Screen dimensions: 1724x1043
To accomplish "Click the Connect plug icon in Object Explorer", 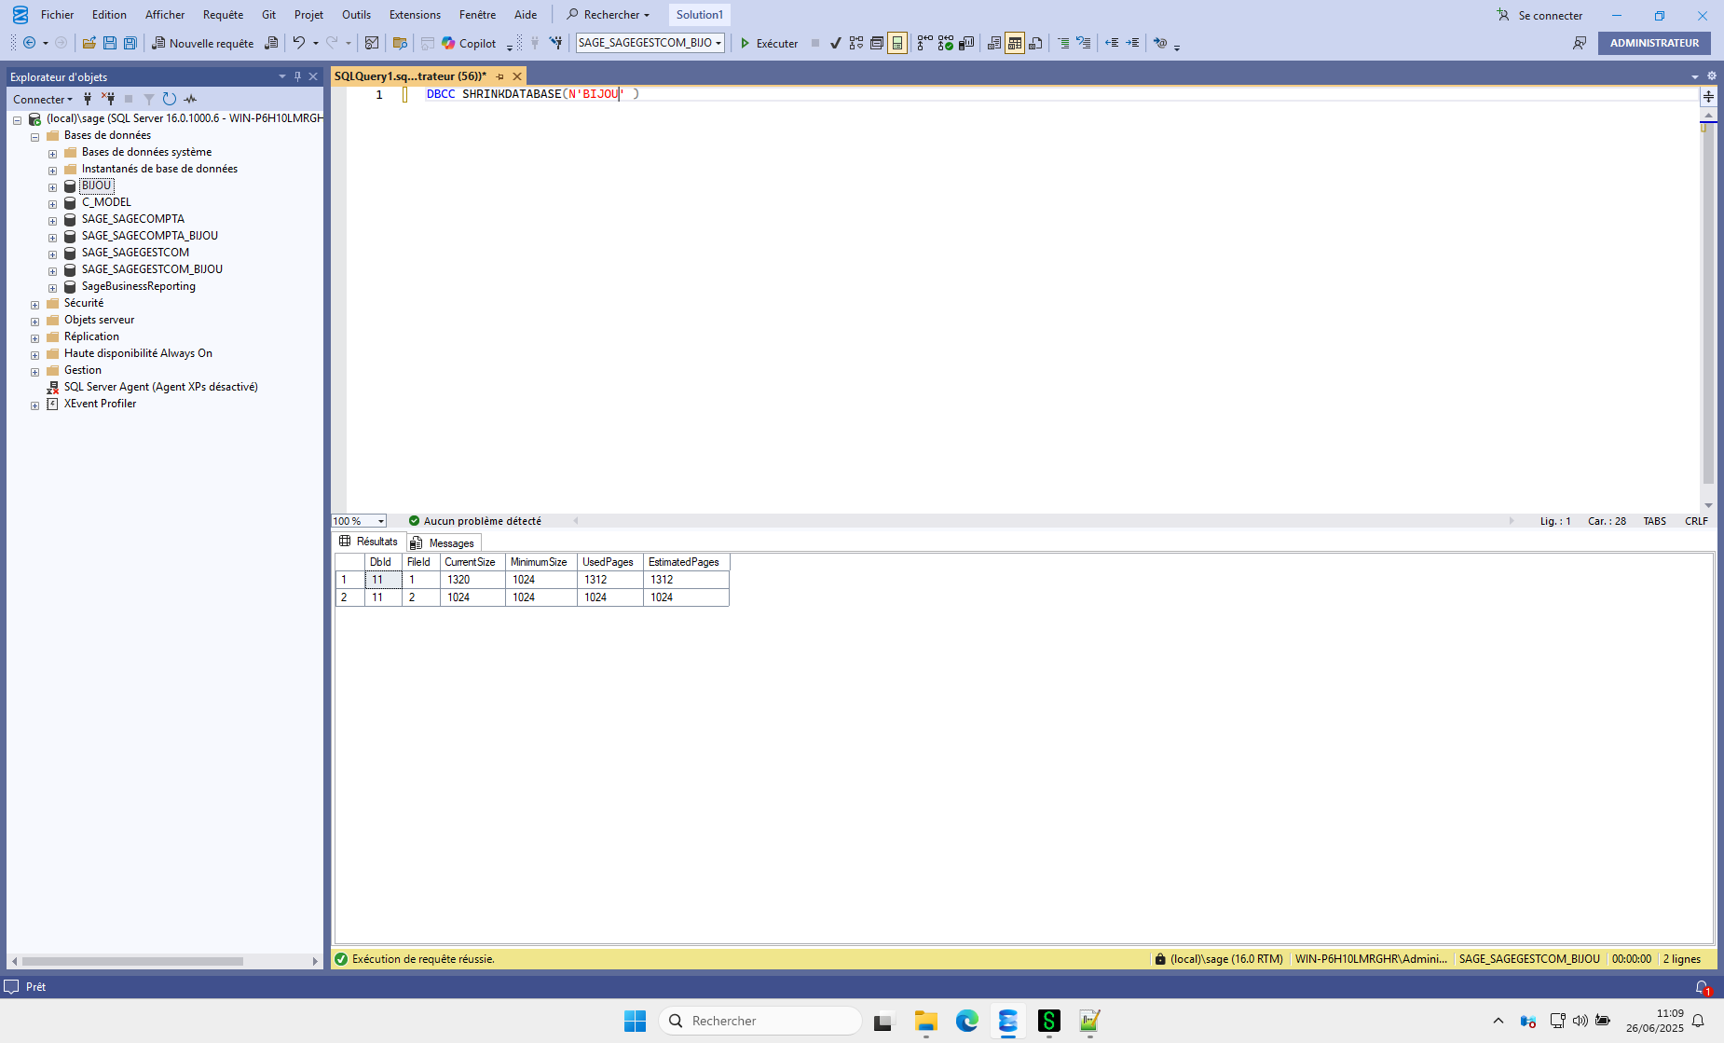I will pos(88,99).
